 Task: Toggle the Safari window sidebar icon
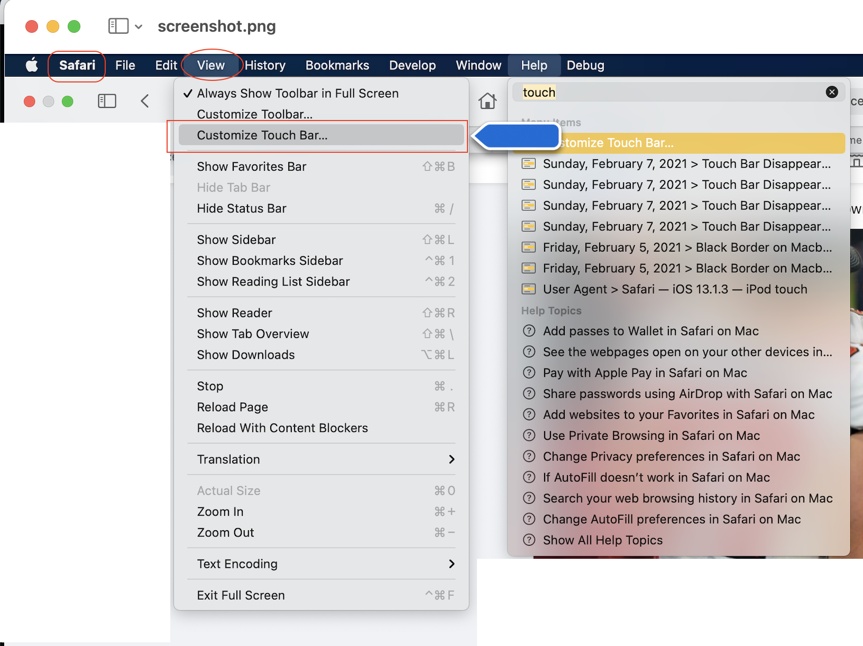click(107, 101)
